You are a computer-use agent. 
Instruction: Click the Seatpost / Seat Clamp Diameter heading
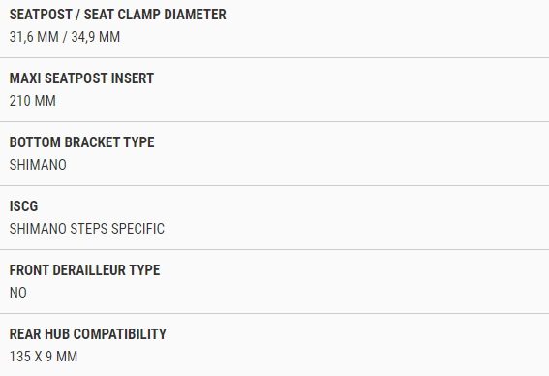pyautogui.click(x=118, y=15)
